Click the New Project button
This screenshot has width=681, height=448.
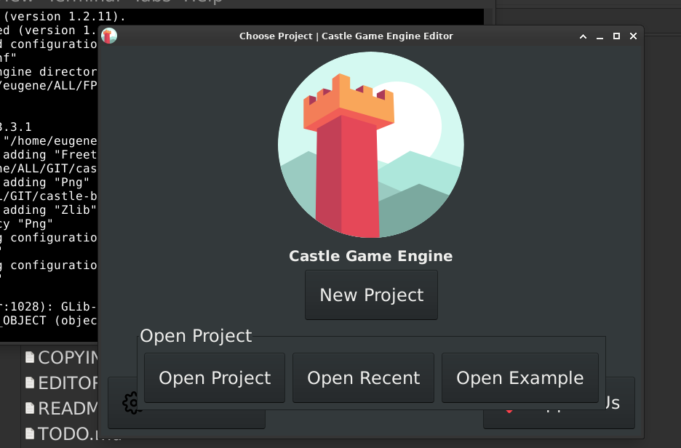371,295
